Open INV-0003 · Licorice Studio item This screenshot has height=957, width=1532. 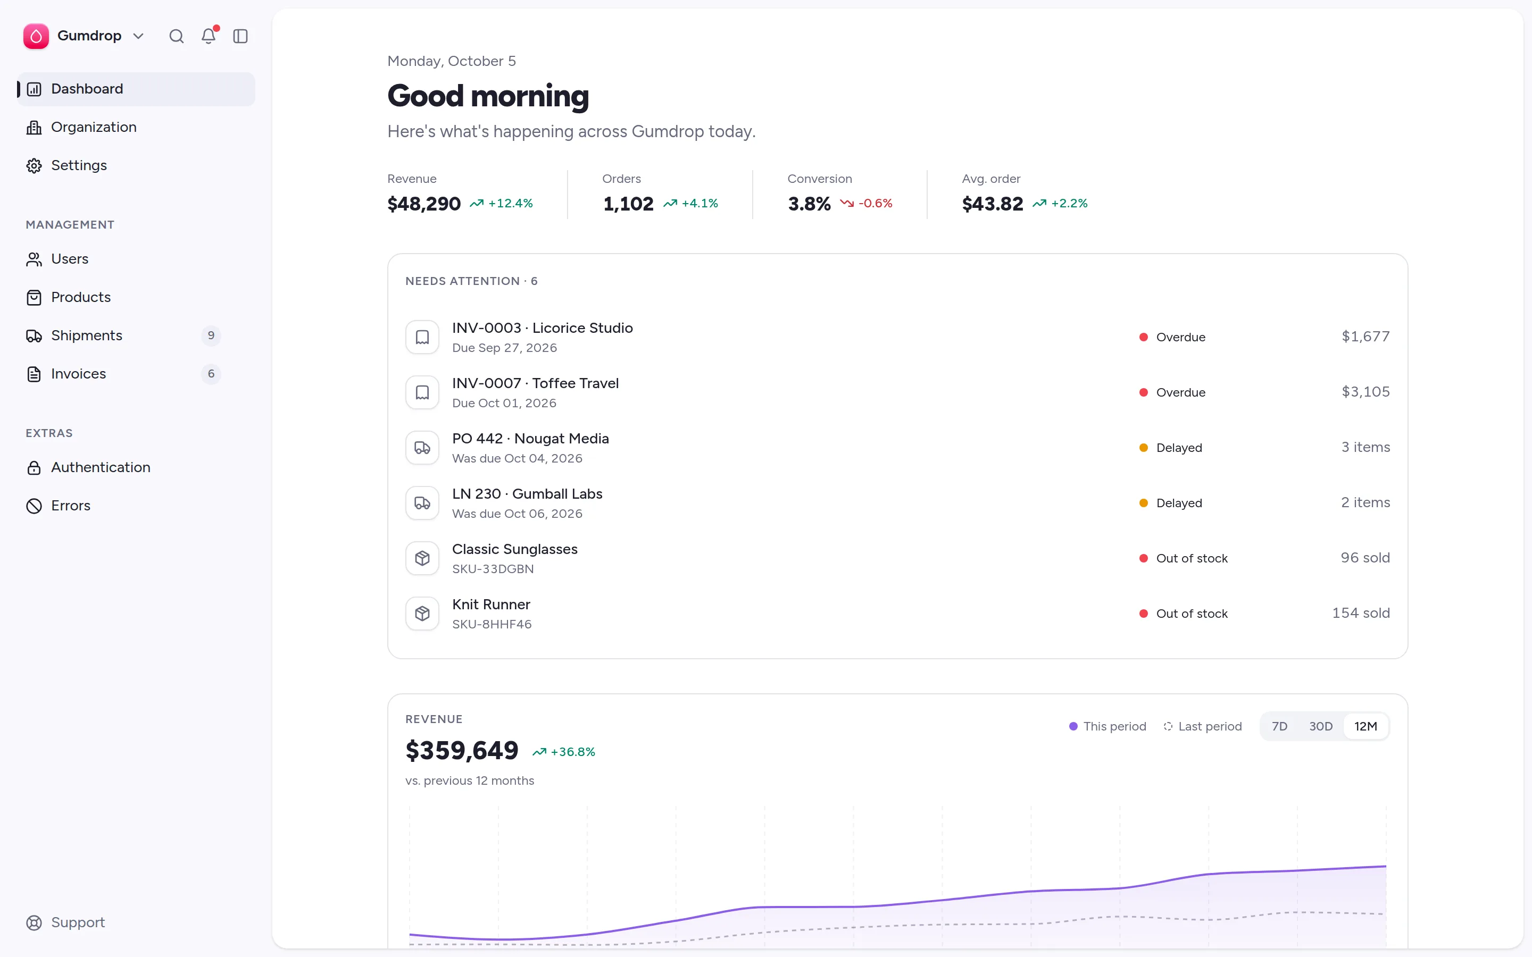[898, 338]
